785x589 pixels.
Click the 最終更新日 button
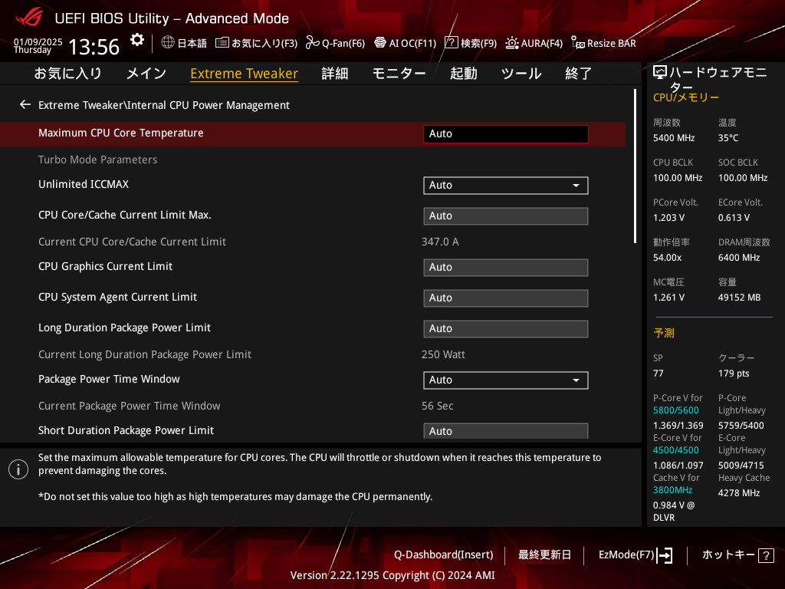click(544, 554)
